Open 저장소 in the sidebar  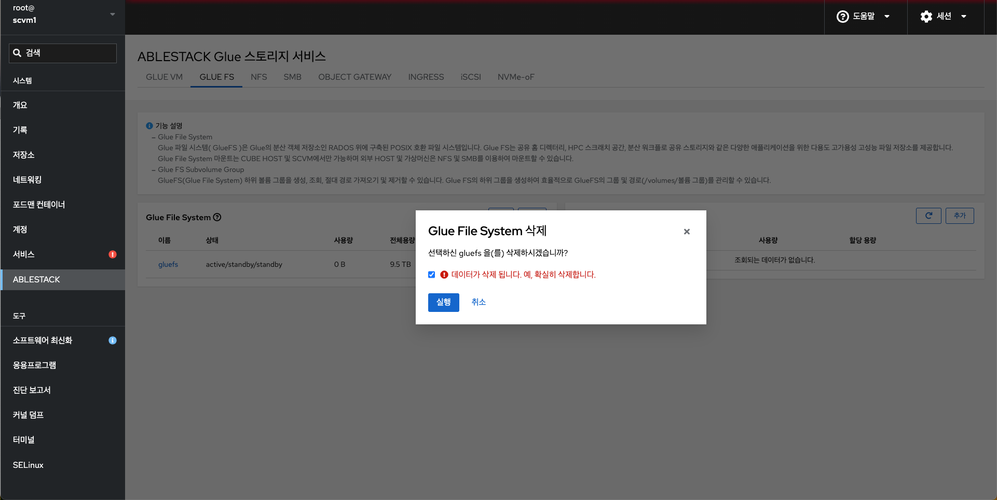pos(63,155)
